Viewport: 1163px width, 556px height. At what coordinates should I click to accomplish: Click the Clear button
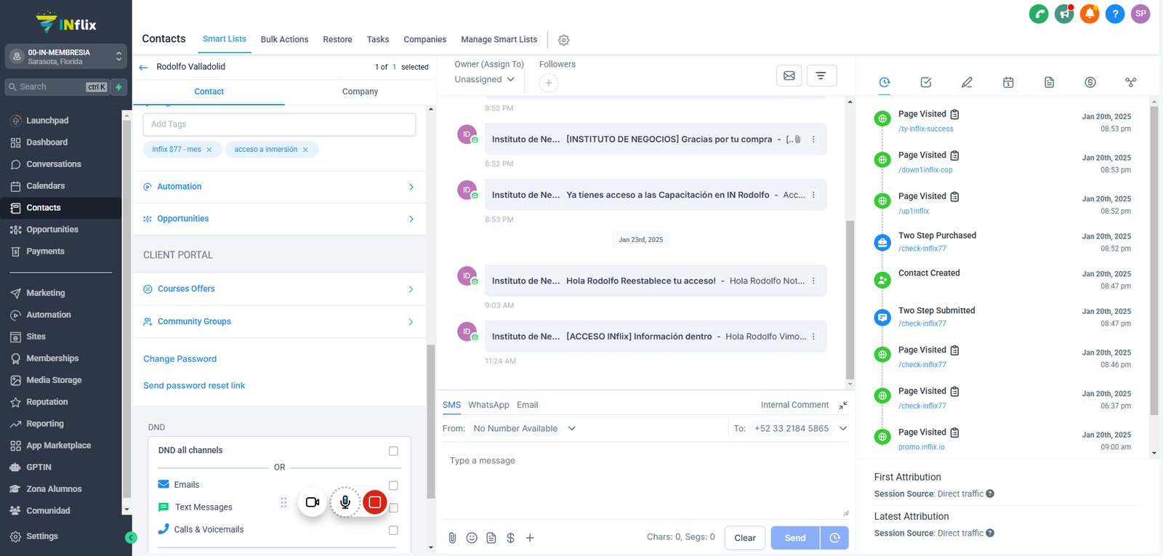tap(745, 538)
